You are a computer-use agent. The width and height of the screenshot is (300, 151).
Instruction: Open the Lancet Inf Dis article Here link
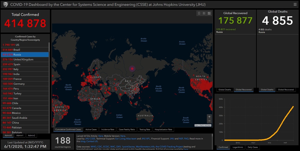pos(100,136)
